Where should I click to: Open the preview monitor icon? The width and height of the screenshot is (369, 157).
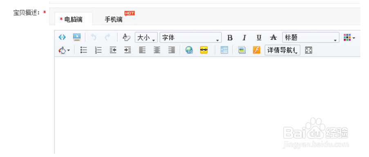tap(77, 37)
